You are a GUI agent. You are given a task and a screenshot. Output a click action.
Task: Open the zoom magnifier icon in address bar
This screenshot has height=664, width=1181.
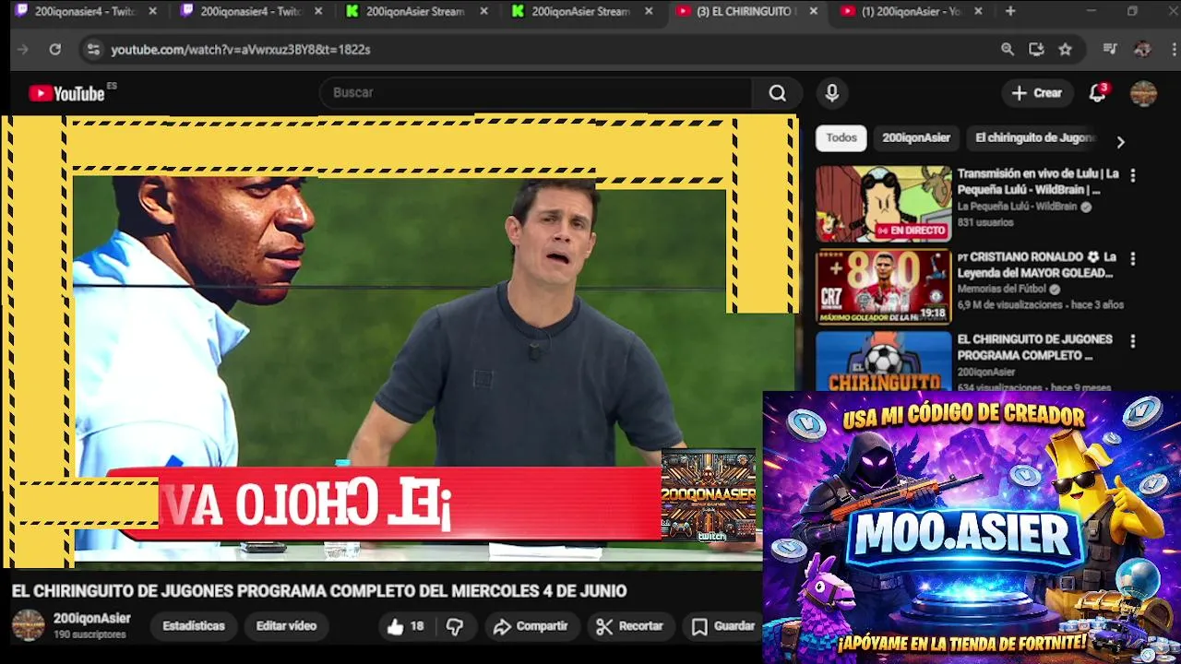pos(1008,50)
